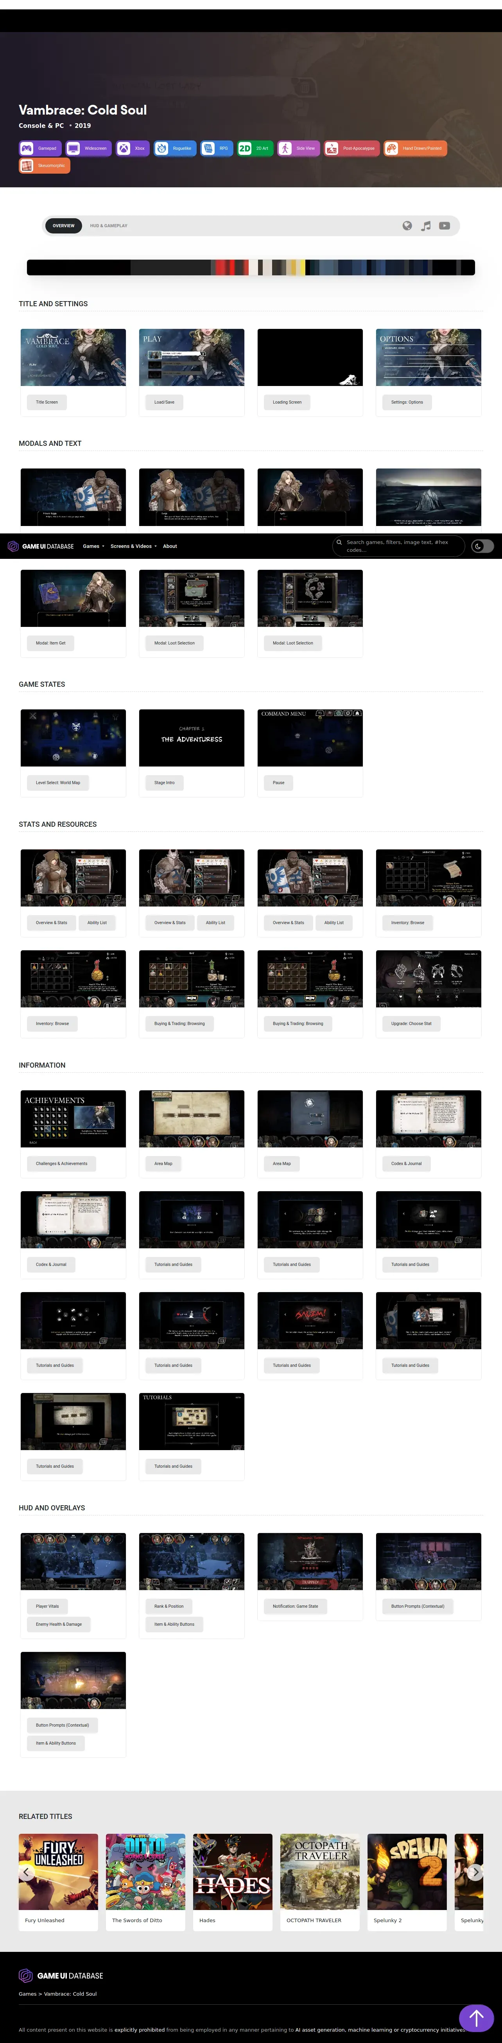Open the Octopath Traveler related title
502x2043 pixels.
[319, 1882]
